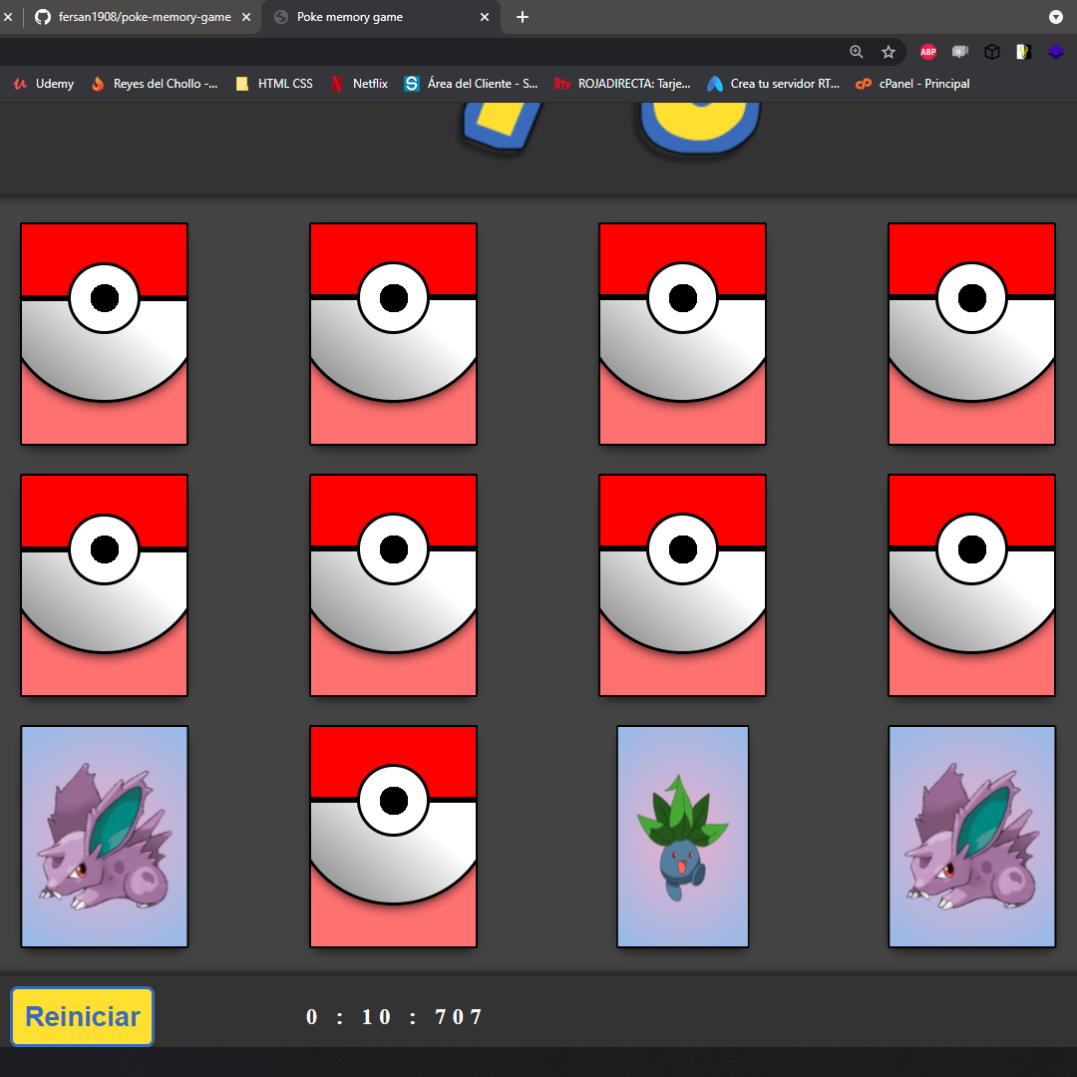The width and height of the screenshot is (1077, 1077).
Task: Click the yellow Reiniciar button
Action: click(83, 1016)
